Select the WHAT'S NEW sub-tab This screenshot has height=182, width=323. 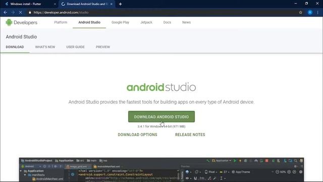pyautogui.click(x=45, y=47)
